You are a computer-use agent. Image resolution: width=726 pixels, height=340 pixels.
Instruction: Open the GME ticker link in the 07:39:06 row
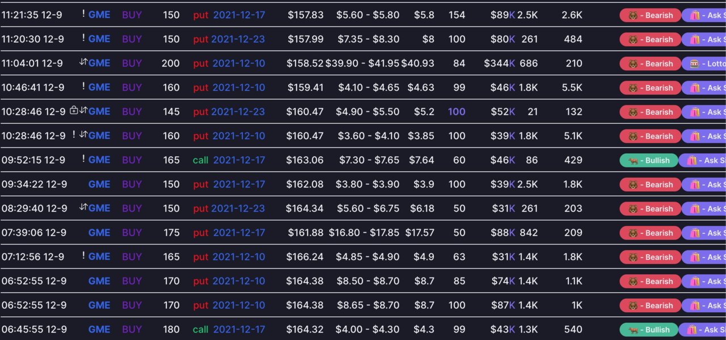click(99, 232)
